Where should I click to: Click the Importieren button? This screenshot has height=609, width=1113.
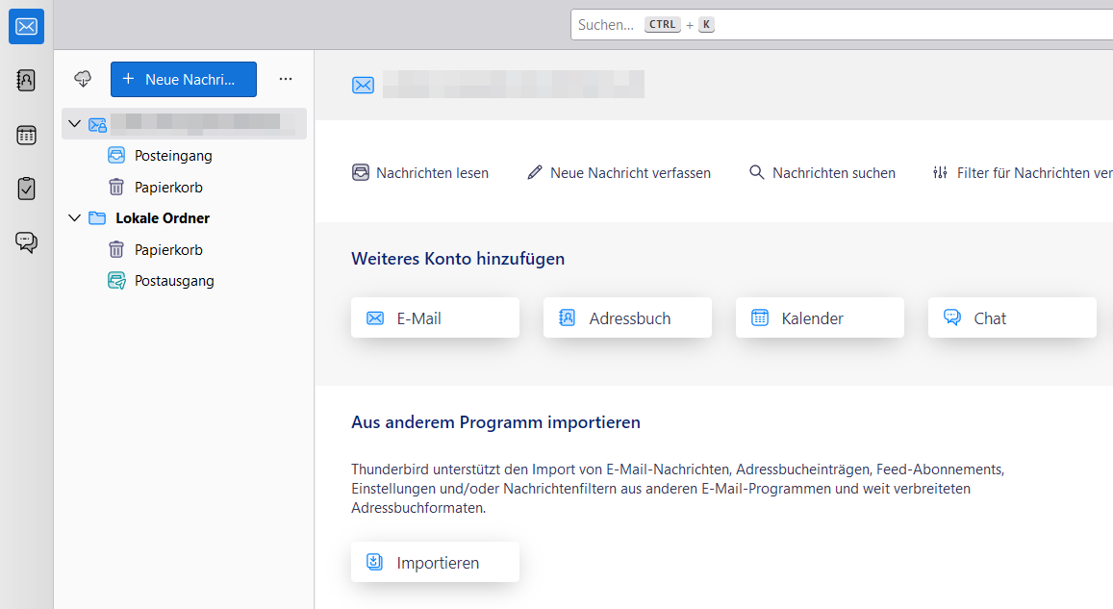pyautogui.click(x=435, y=562)
